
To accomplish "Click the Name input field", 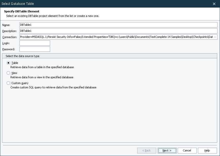I will coord(118,25).
